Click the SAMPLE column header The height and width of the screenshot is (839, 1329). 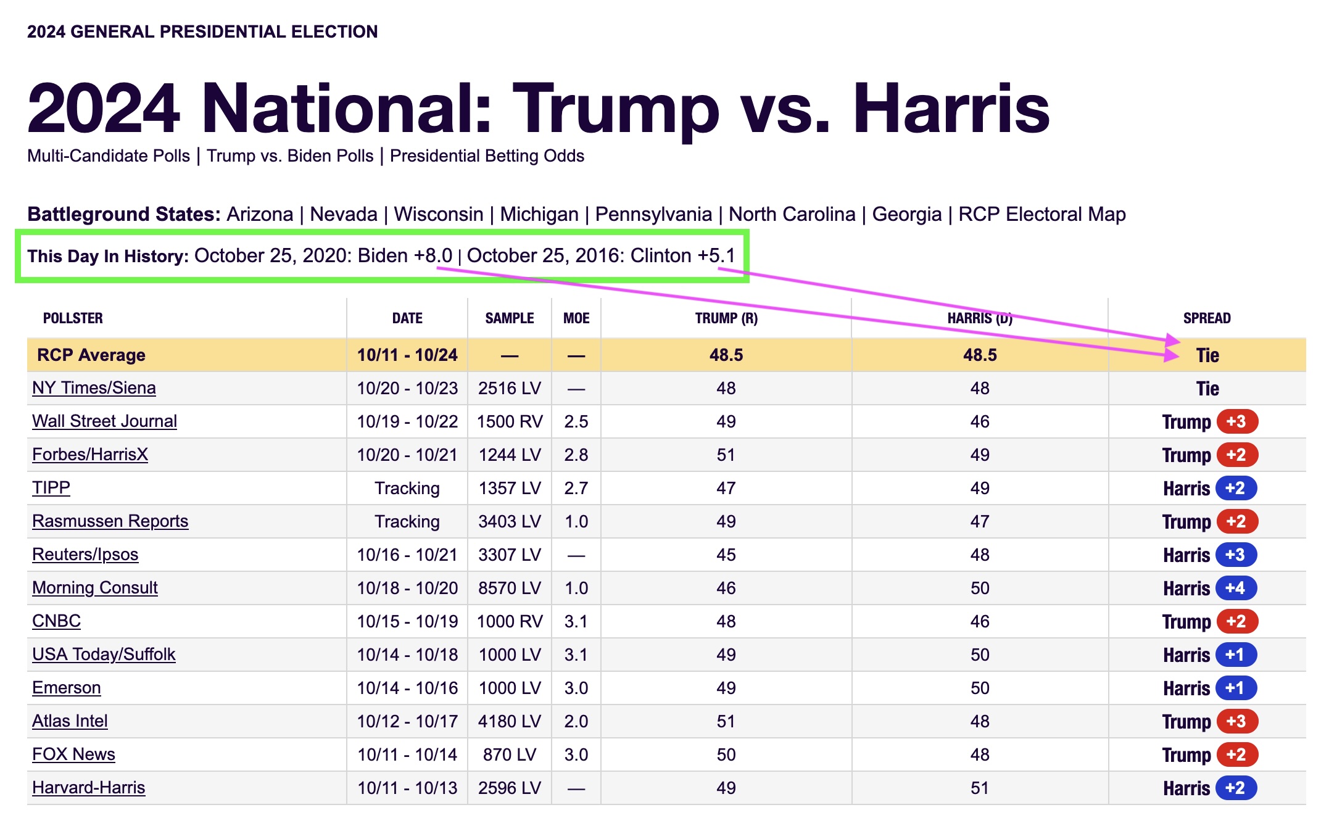(x=510, y=318)
